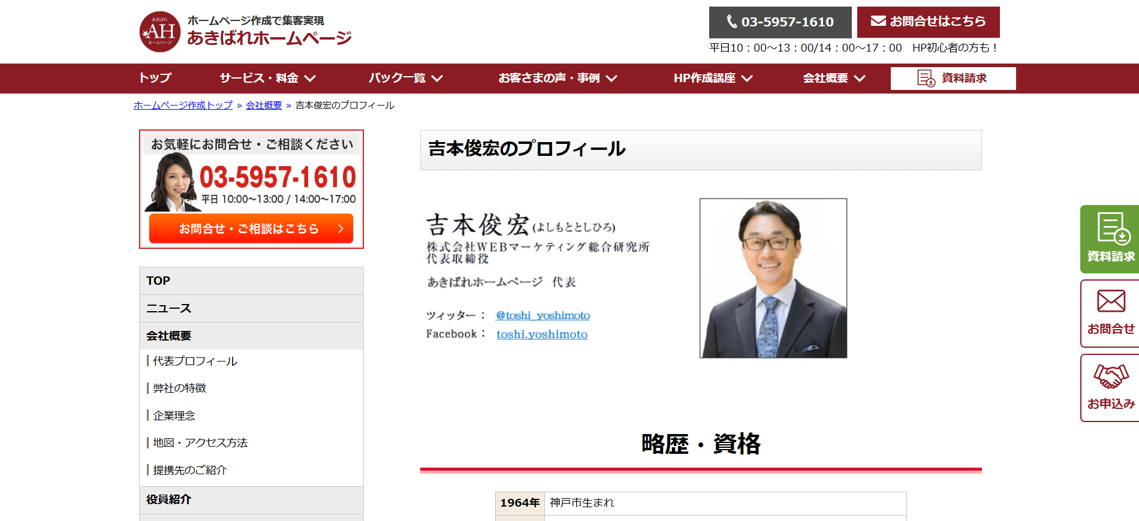Click green side 資料請求 document icon
This screenshot has width=1139, height=521.
pyautogui.click(x=1113, y=229)
